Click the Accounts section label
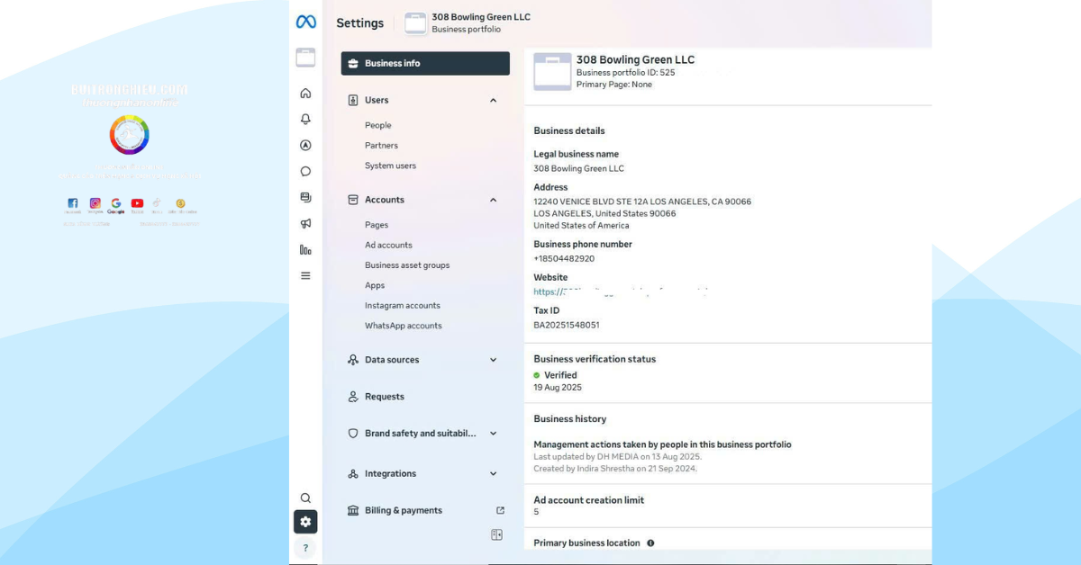The height and width of the screenshot is (565, 1081). pyautogui.click(x=385, y=200)
